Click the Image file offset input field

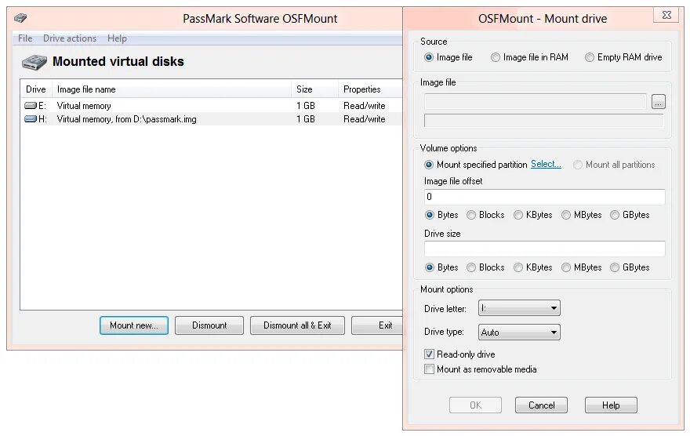(x=545, y=197)
